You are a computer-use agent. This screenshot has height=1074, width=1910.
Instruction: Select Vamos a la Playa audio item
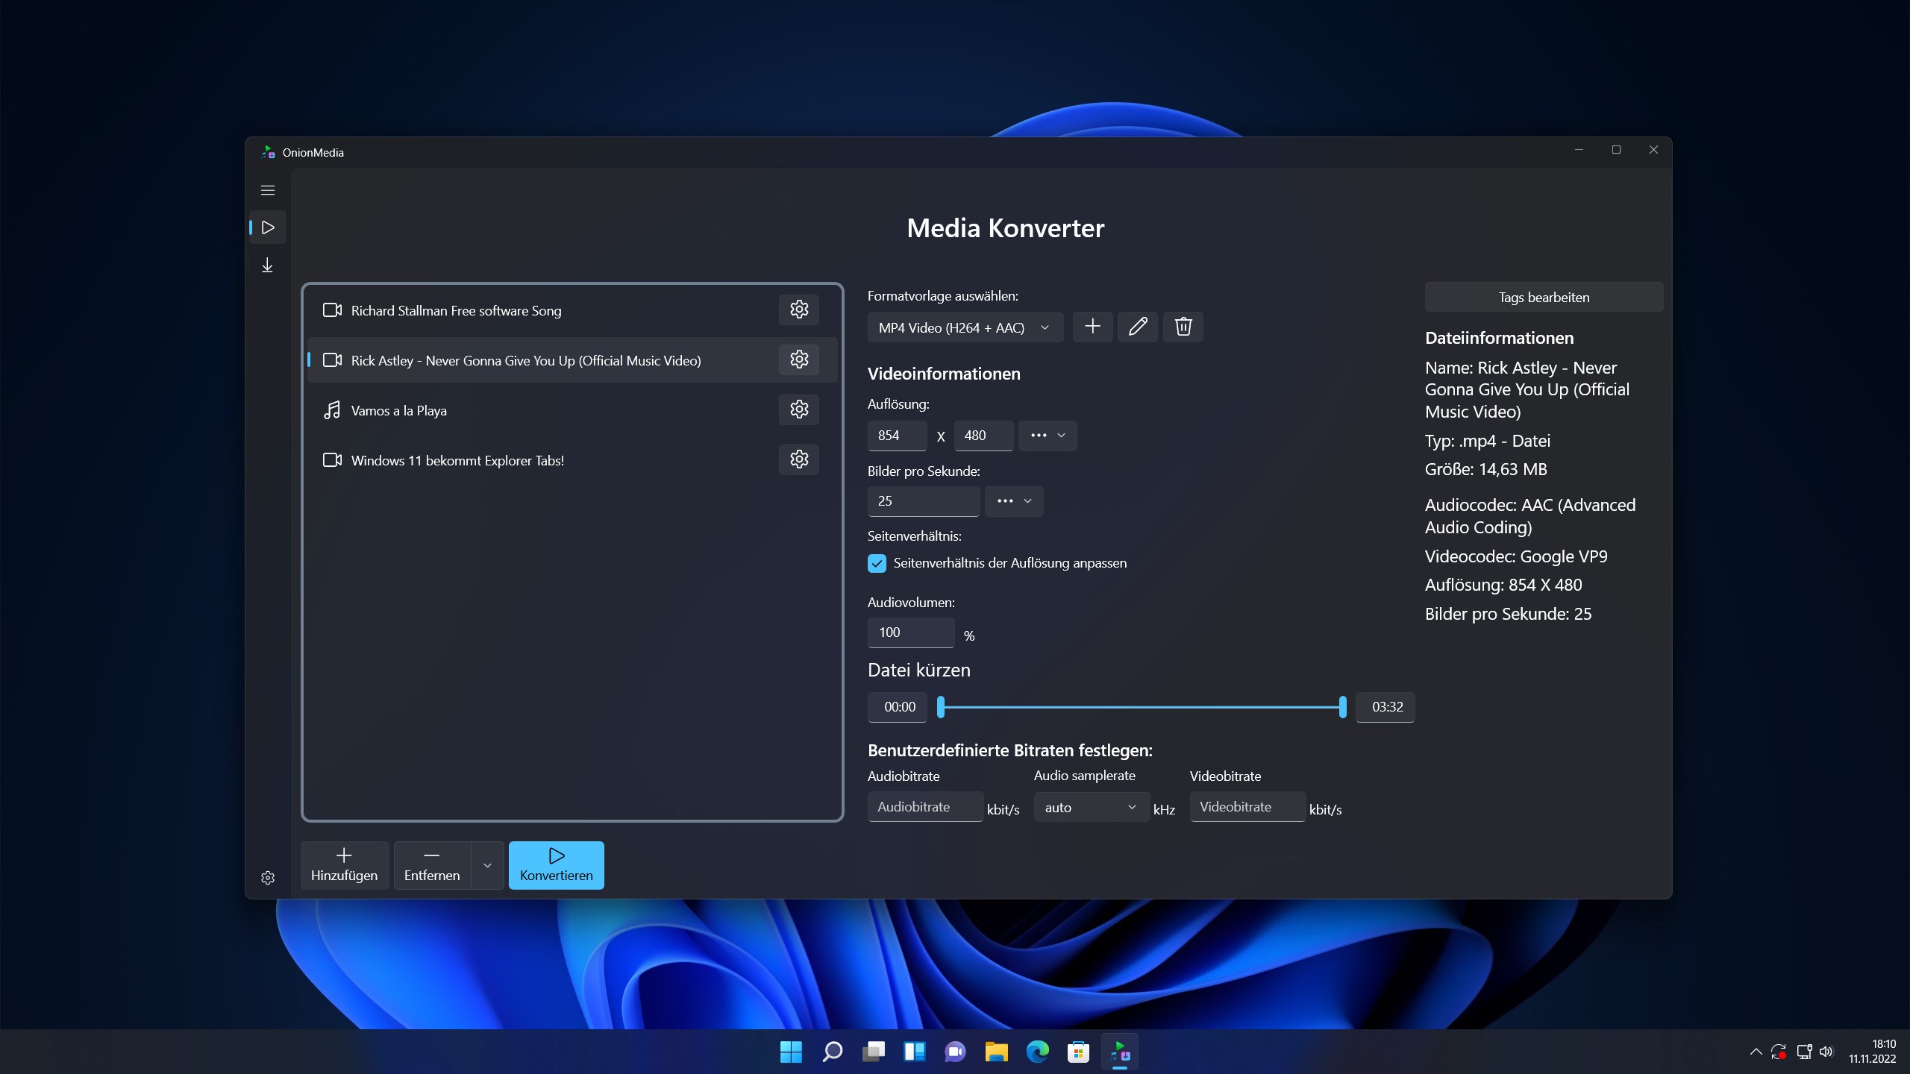tap(572, 410)
